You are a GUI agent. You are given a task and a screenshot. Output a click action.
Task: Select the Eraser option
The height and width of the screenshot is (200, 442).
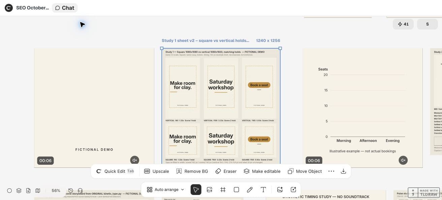click(x=226, y=171)
